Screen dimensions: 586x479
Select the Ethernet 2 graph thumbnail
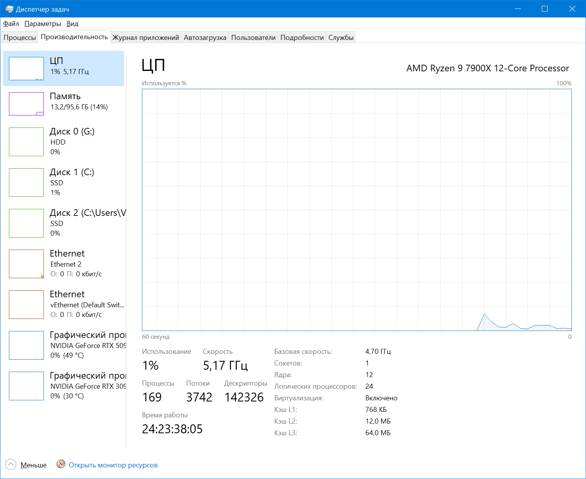click(x=26, y=264)
